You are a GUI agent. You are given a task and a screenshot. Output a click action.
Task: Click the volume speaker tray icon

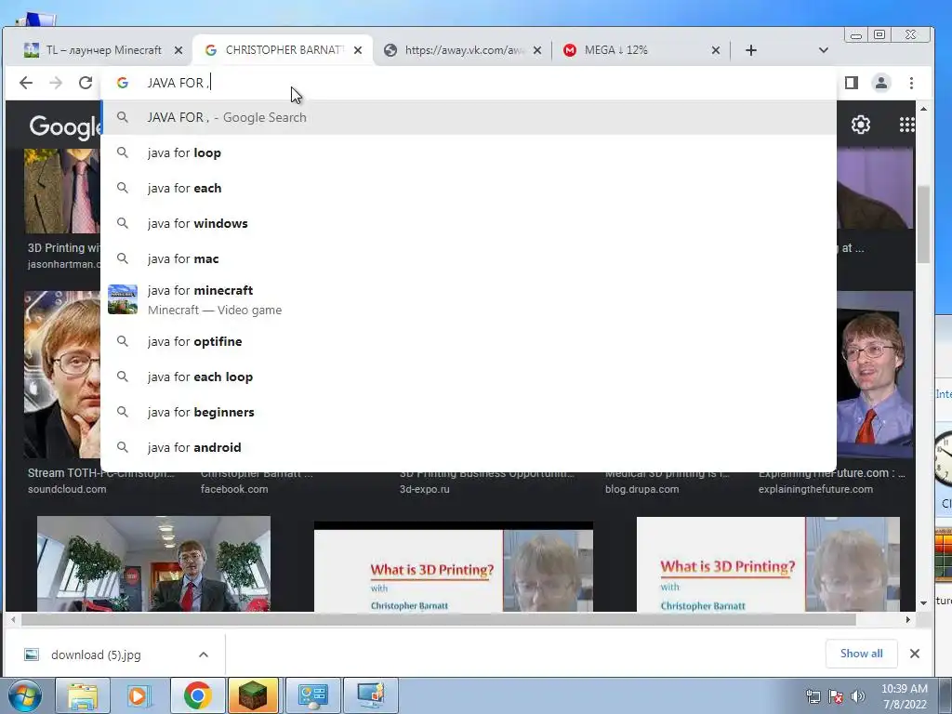pos(857,697)
